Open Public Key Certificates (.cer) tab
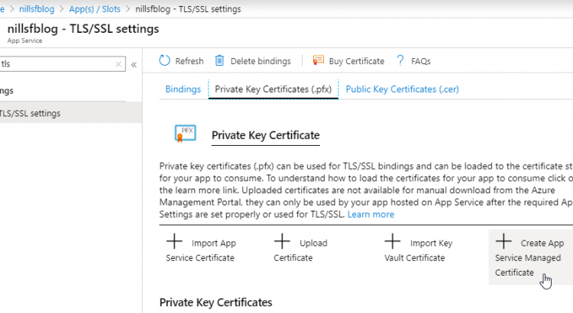This screenshot has height=313, width=573. point(403,89)
